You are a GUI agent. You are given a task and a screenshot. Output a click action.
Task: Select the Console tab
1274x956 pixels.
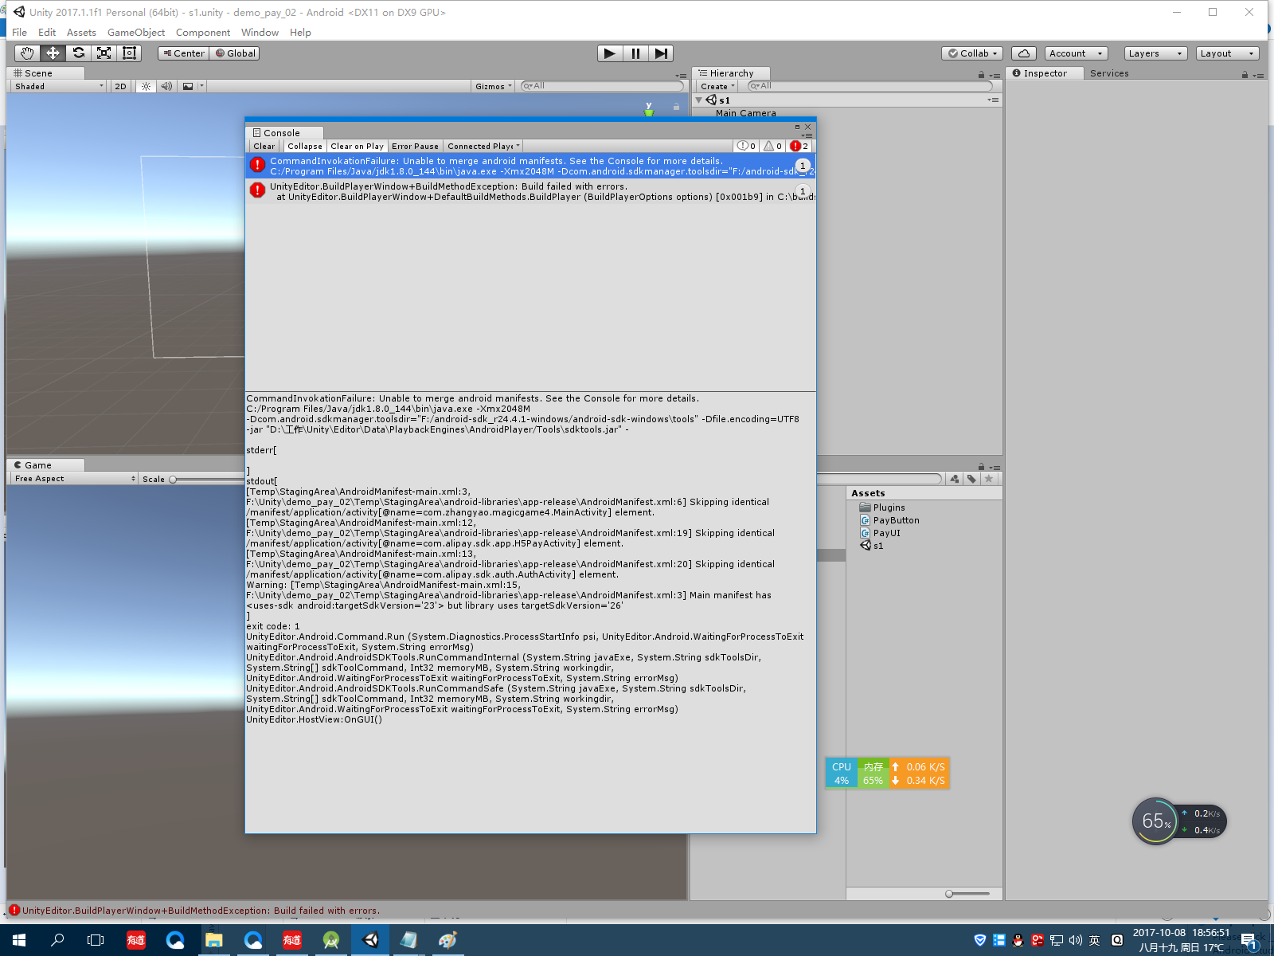click(x=285, y=133)
